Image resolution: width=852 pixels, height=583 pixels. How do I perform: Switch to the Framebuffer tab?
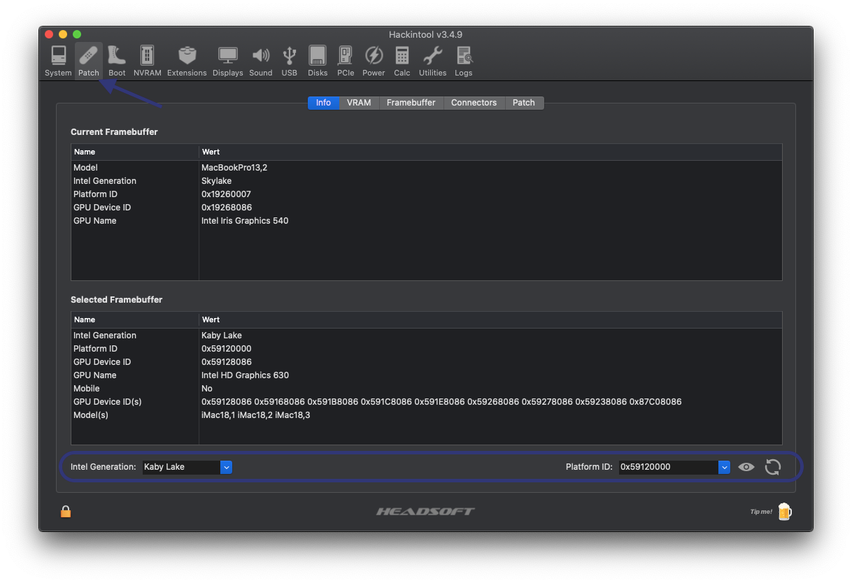(x=411, y=103)
